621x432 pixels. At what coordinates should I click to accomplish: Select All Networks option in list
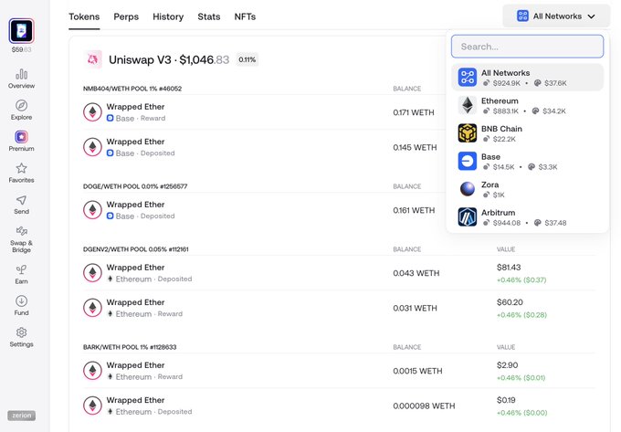pos(527,78)
